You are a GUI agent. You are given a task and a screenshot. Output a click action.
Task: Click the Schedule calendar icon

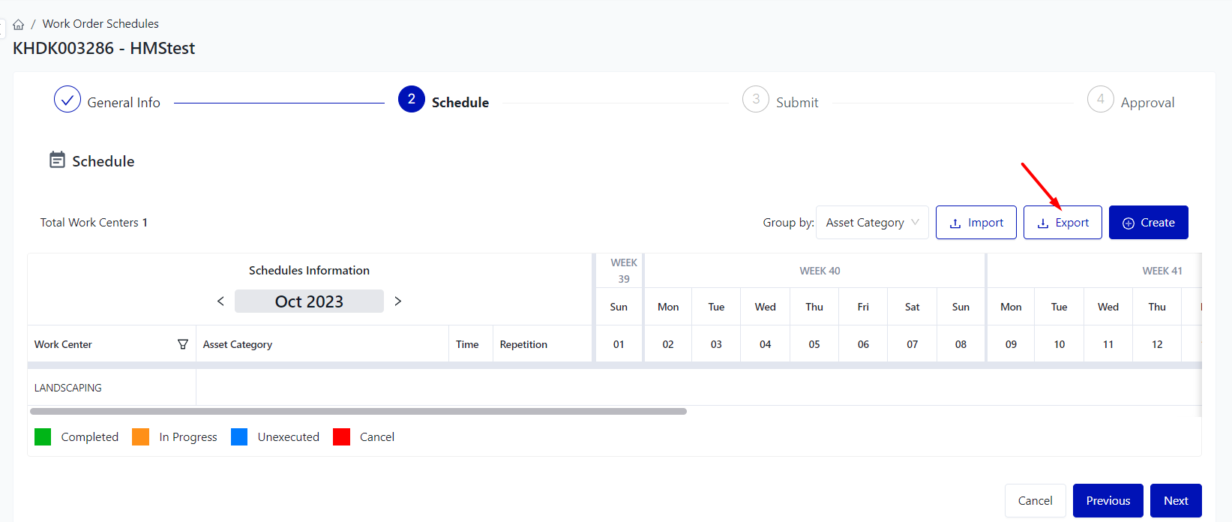coord(57,160)
